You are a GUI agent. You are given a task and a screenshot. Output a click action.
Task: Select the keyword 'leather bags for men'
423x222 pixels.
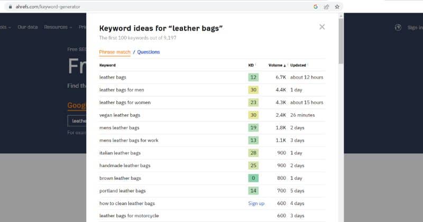pos(122,90)
